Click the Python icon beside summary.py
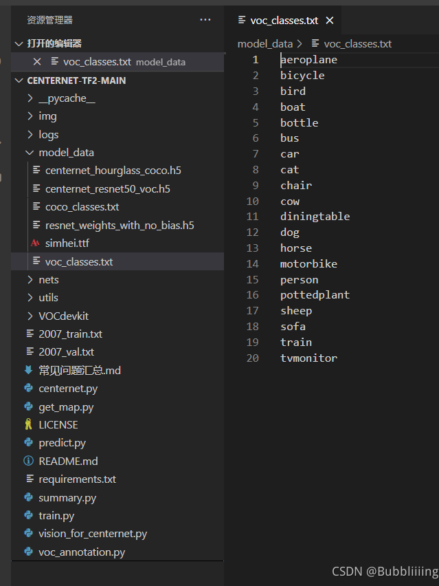439x586 pixels. coord(28,497)
